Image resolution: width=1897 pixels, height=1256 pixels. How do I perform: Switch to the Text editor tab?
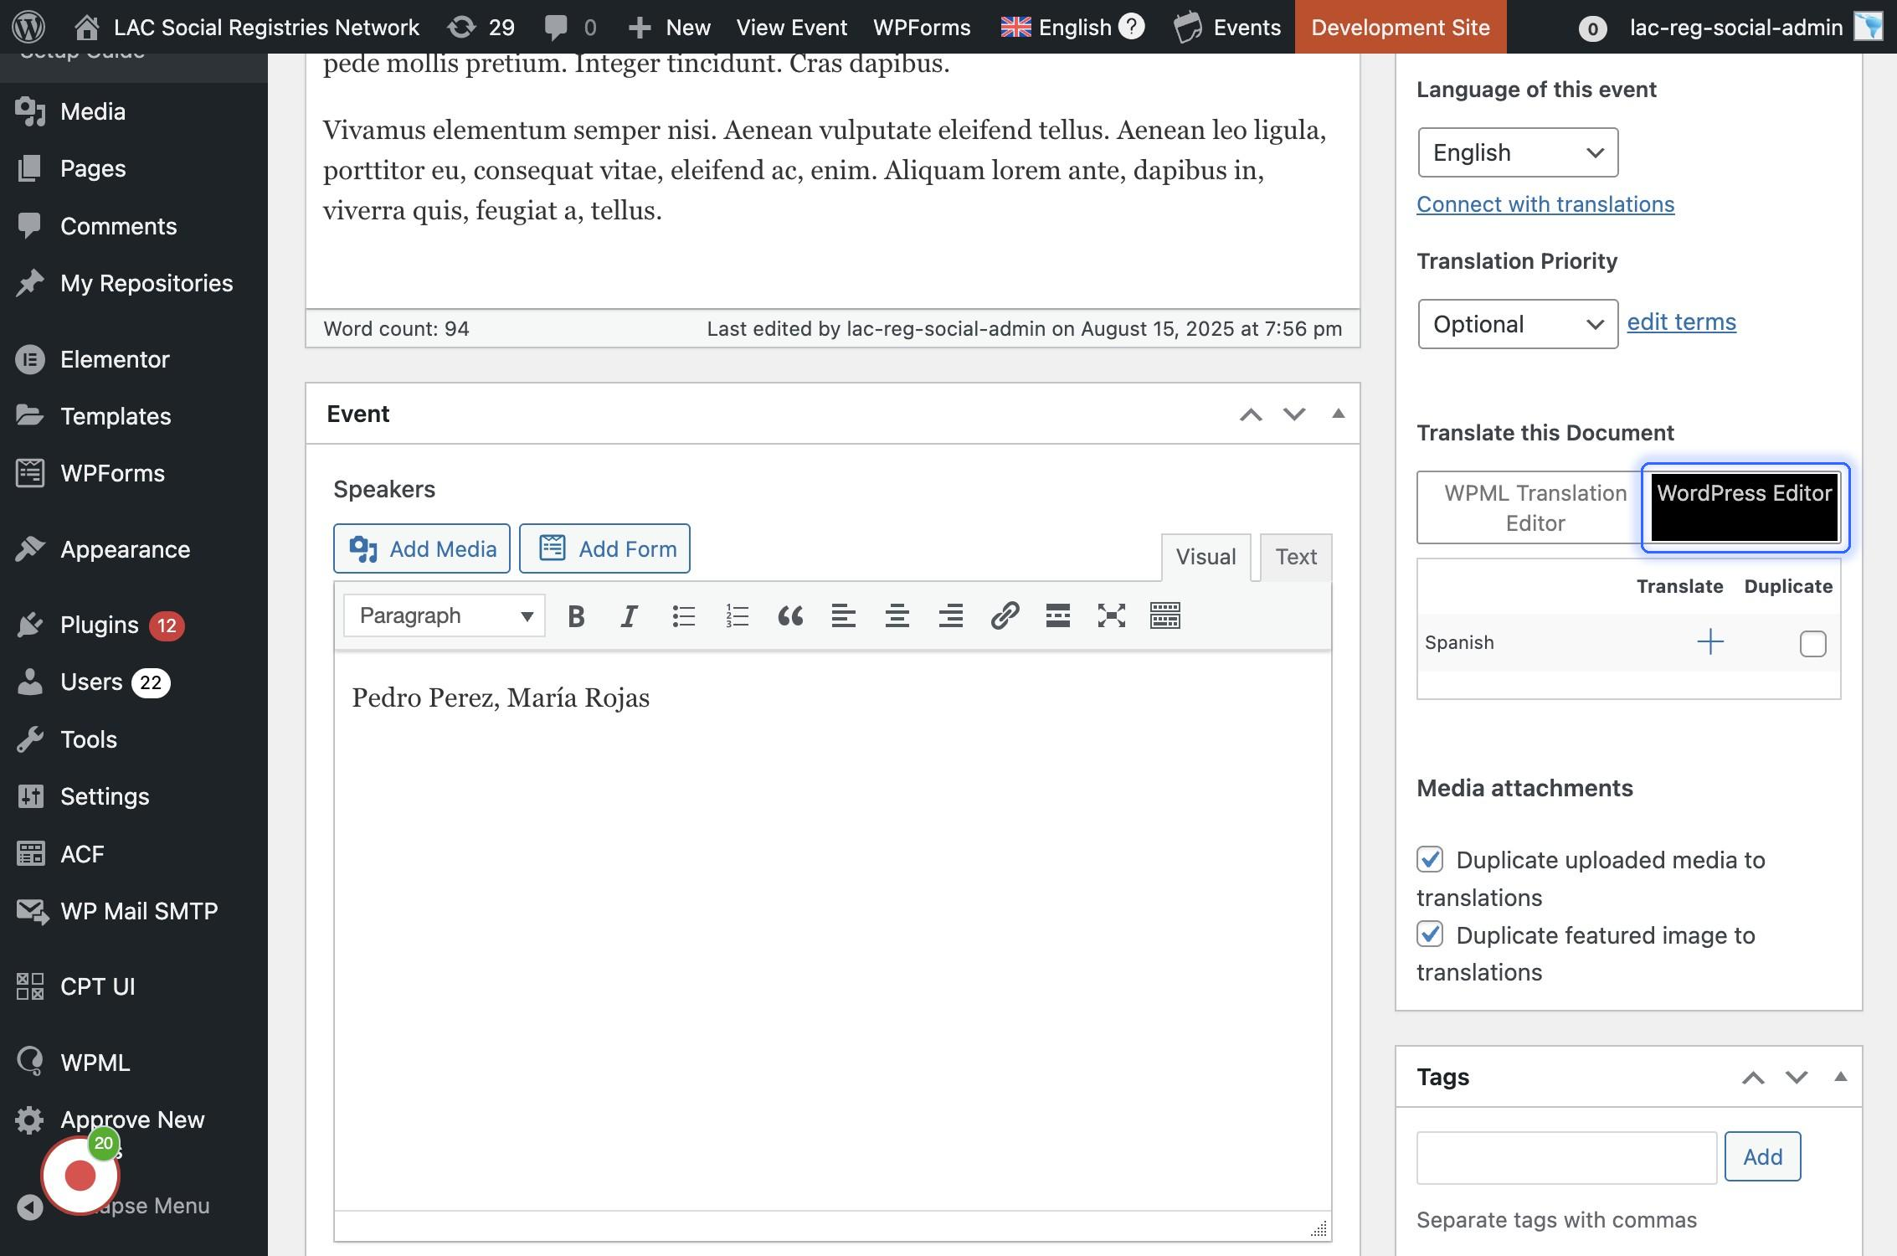1295,557
